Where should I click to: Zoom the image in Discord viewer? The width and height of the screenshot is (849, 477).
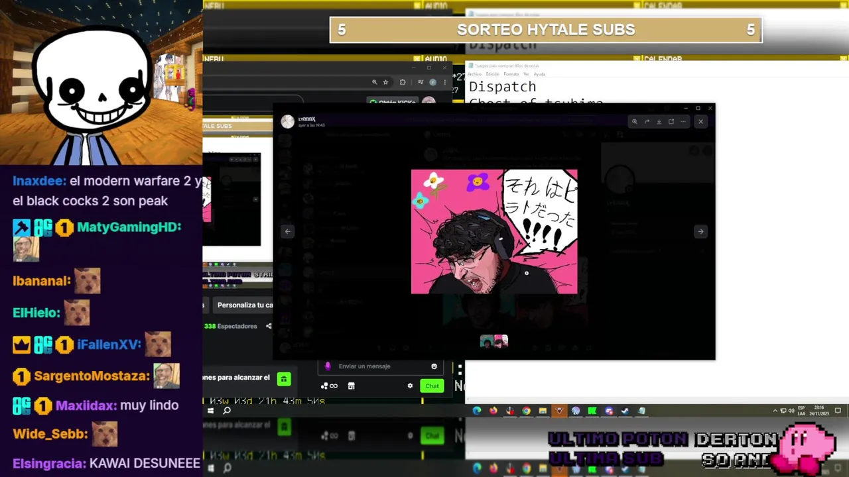point(635,121)
